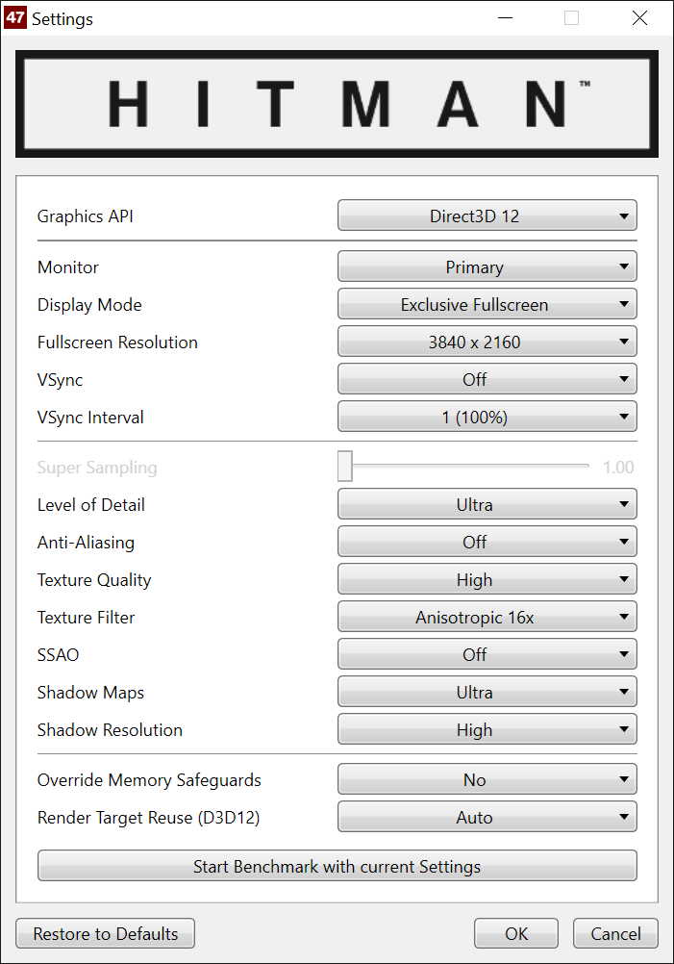Image resolution: width=674 pixels, height=964 pixels.
Task: Toggle the VSync Off dropdown
Action: [x=487, y=380]
